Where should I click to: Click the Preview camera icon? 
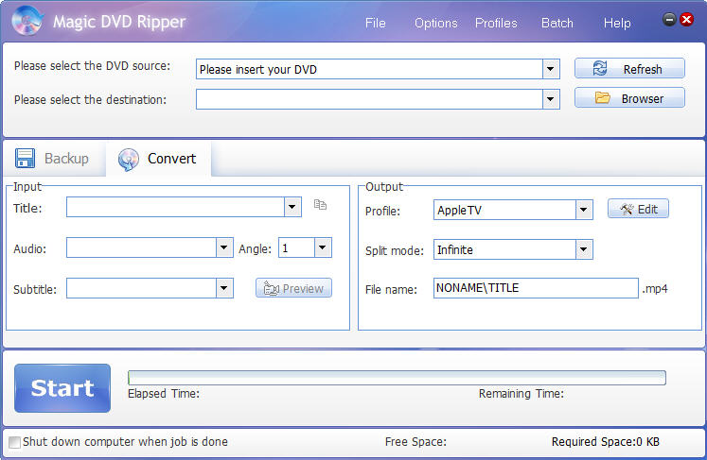[x=272, y=288]
